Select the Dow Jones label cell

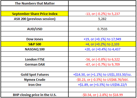(x=35, y=39)
